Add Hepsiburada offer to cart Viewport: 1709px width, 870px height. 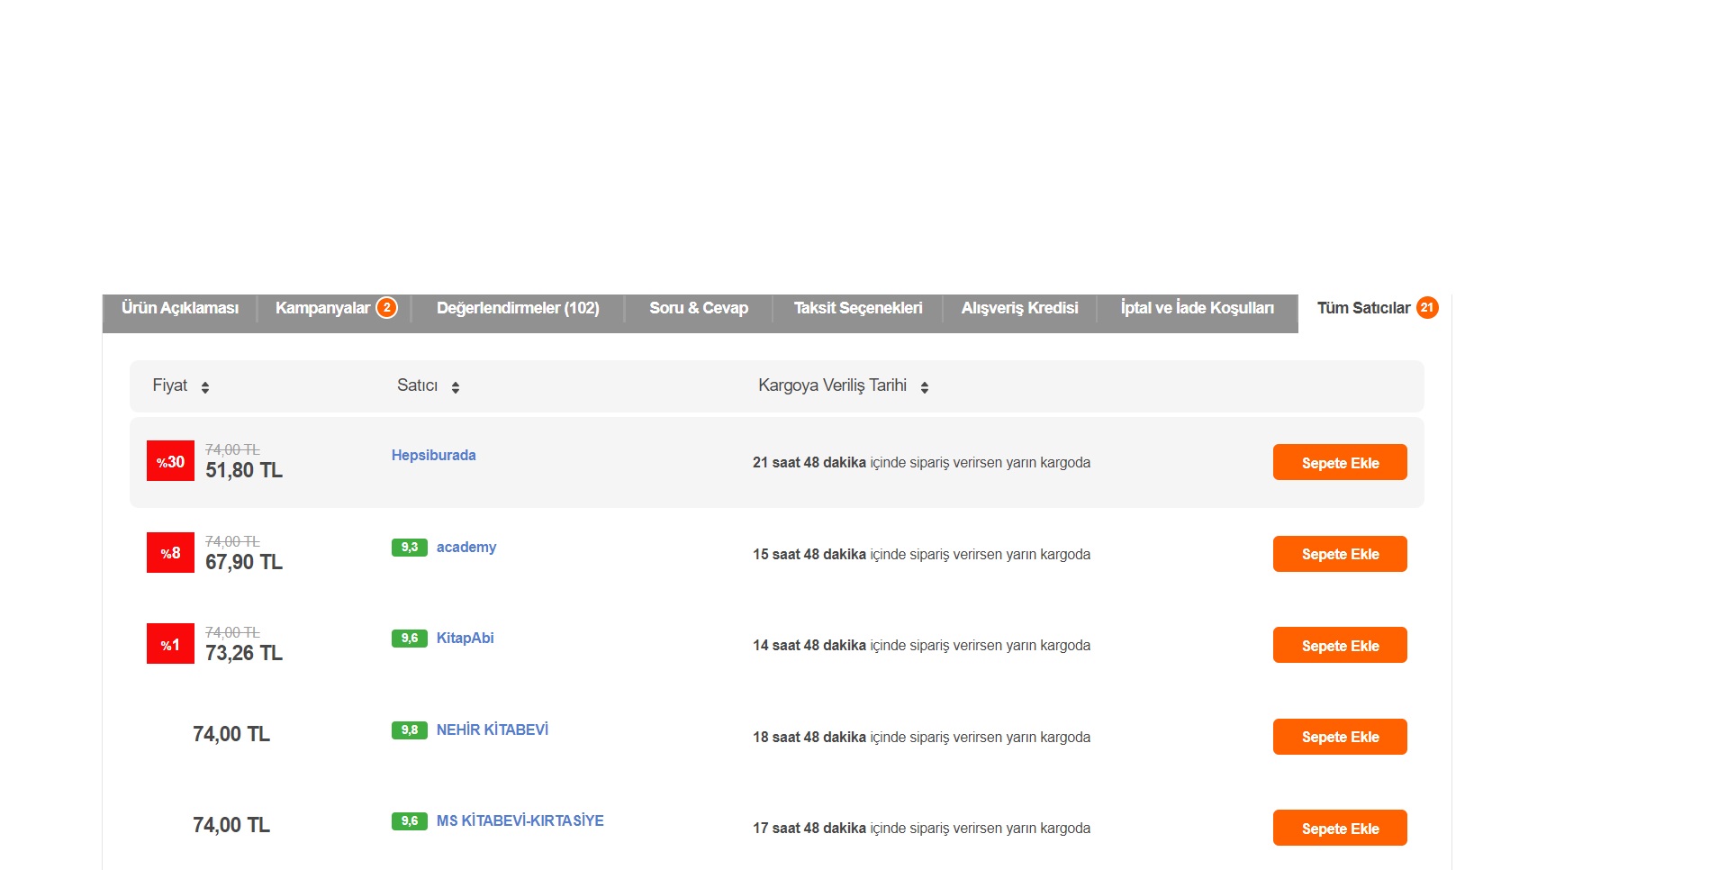(x=1340, y=462)
